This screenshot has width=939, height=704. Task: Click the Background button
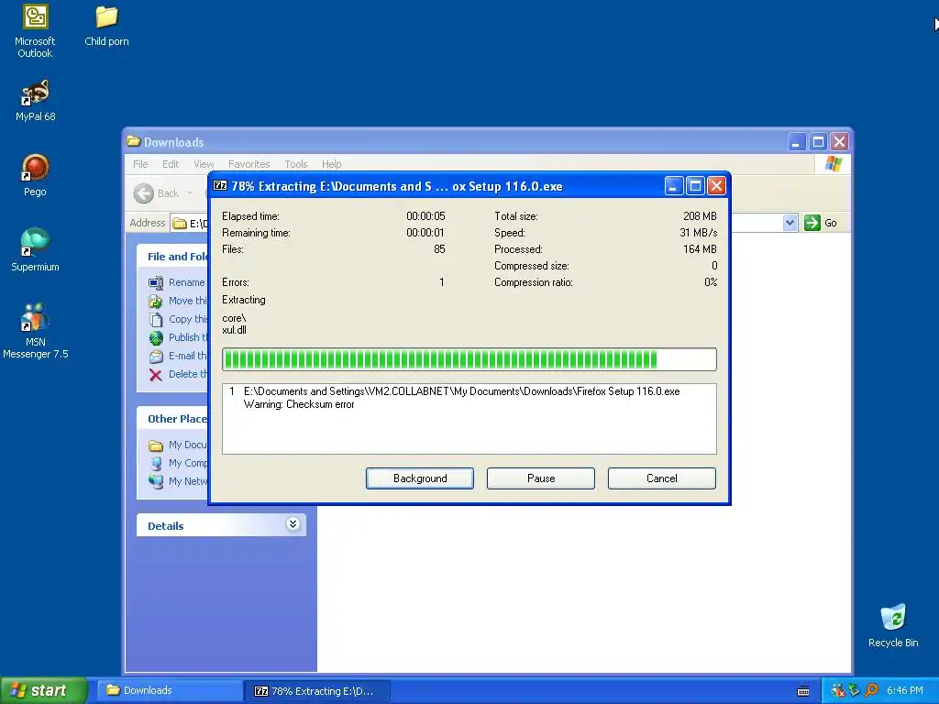pyautogui.click(x=420, y=478)
